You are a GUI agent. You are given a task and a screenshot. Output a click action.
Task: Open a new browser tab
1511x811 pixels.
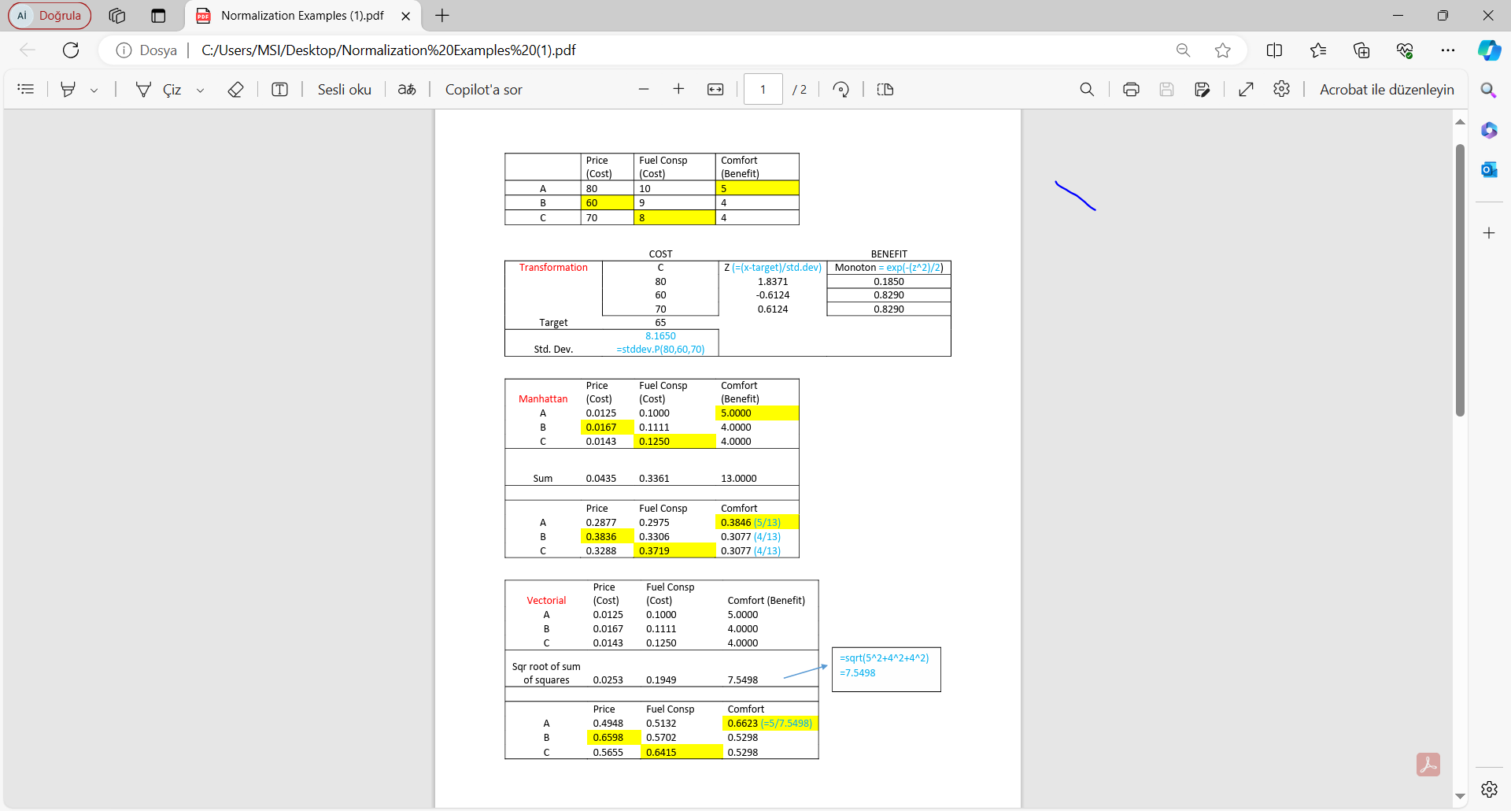[442, 16]
